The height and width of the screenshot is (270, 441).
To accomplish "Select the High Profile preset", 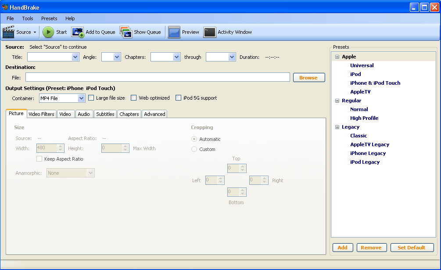I will click(364, 118).
